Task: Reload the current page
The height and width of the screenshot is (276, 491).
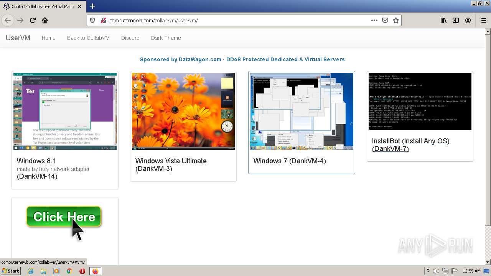Action: 33,20
